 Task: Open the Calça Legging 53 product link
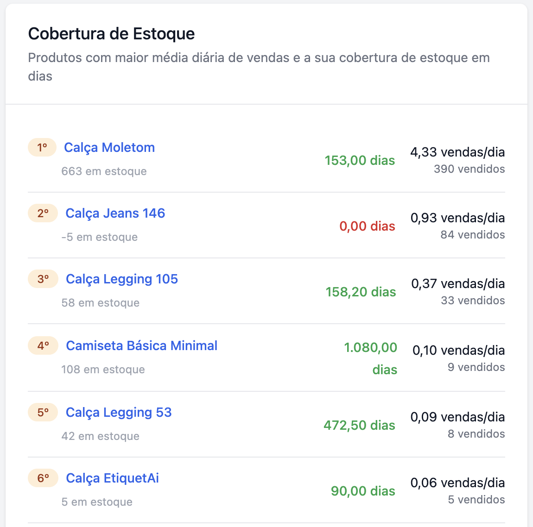(119, 413)
